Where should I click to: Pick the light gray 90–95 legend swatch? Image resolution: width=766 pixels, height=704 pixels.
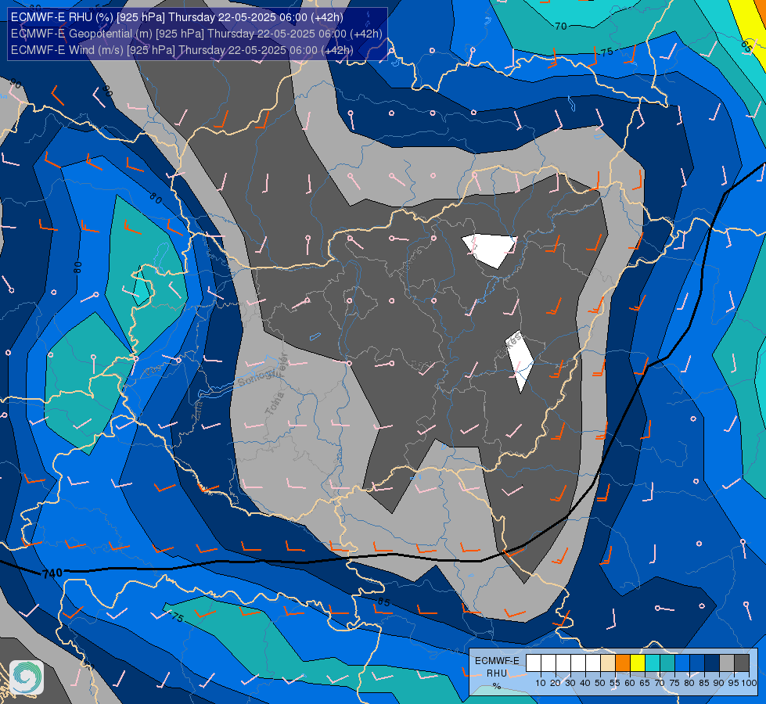[727, 663]
